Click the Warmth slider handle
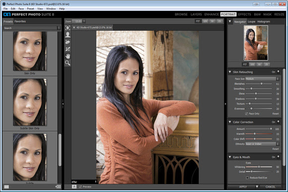 pyautogui.click(x=255, y=134)
